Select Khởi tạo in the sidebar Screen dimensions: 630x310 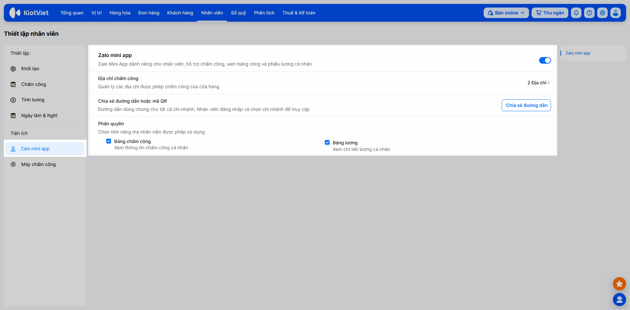pos(45,69)
